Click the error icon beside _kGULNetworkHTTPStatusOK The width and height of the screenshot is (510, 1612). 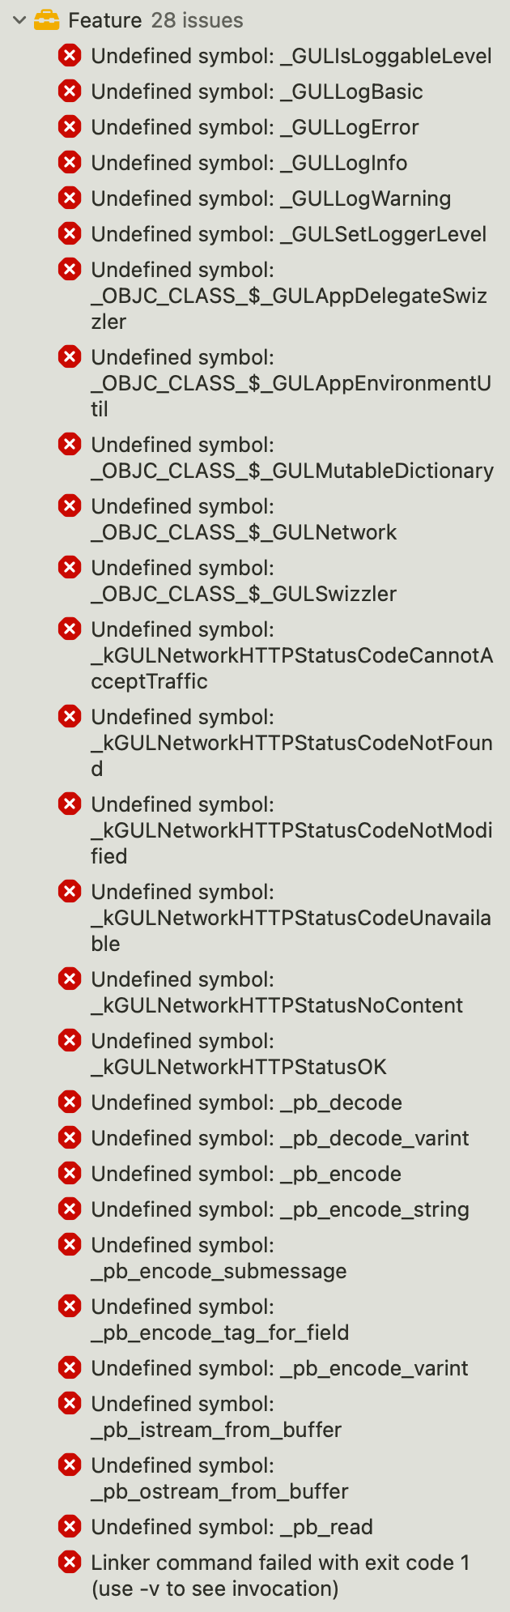coord(70,1040)
